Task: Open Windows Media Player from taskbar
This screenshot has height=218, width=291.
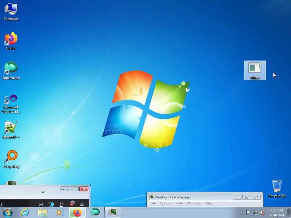Action: (x=59, y=212)
